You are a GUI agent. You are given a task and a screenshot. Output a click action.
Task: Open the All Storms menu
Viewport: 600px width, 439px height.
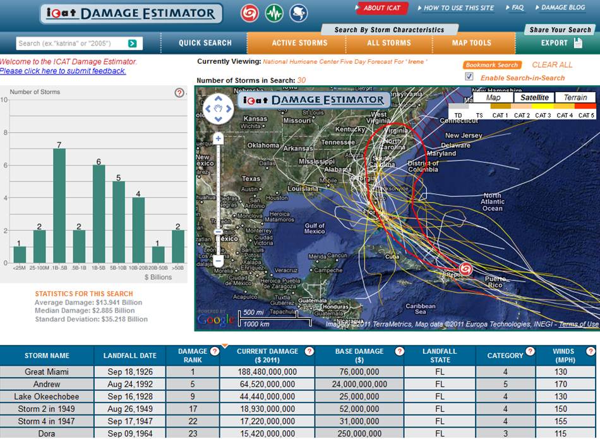click(x=389, y=43)
